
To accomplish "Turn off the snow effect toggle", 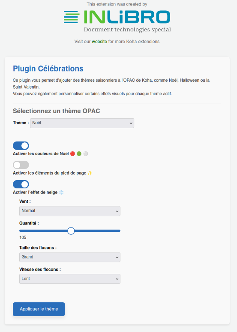I will click(21, 184).
